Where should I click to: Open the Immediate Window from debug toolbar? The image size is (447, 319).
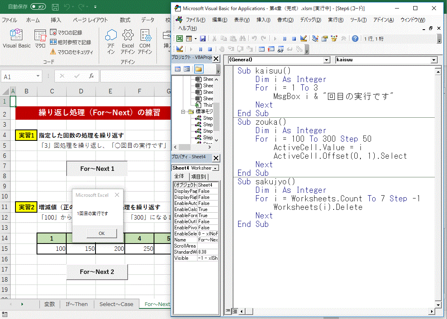(x=271, y=49)
